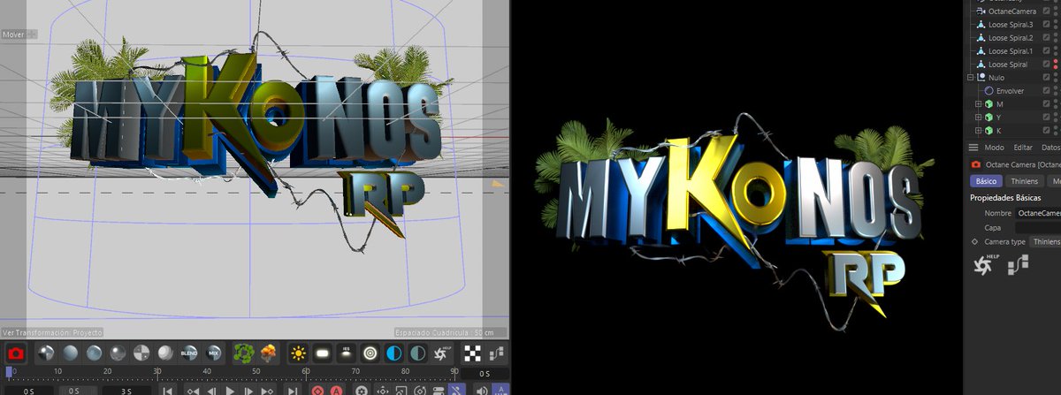Expand the K object hierarchy
Image resolution: width=1061 pixels, height=395 pixels.
click(979, 131)
